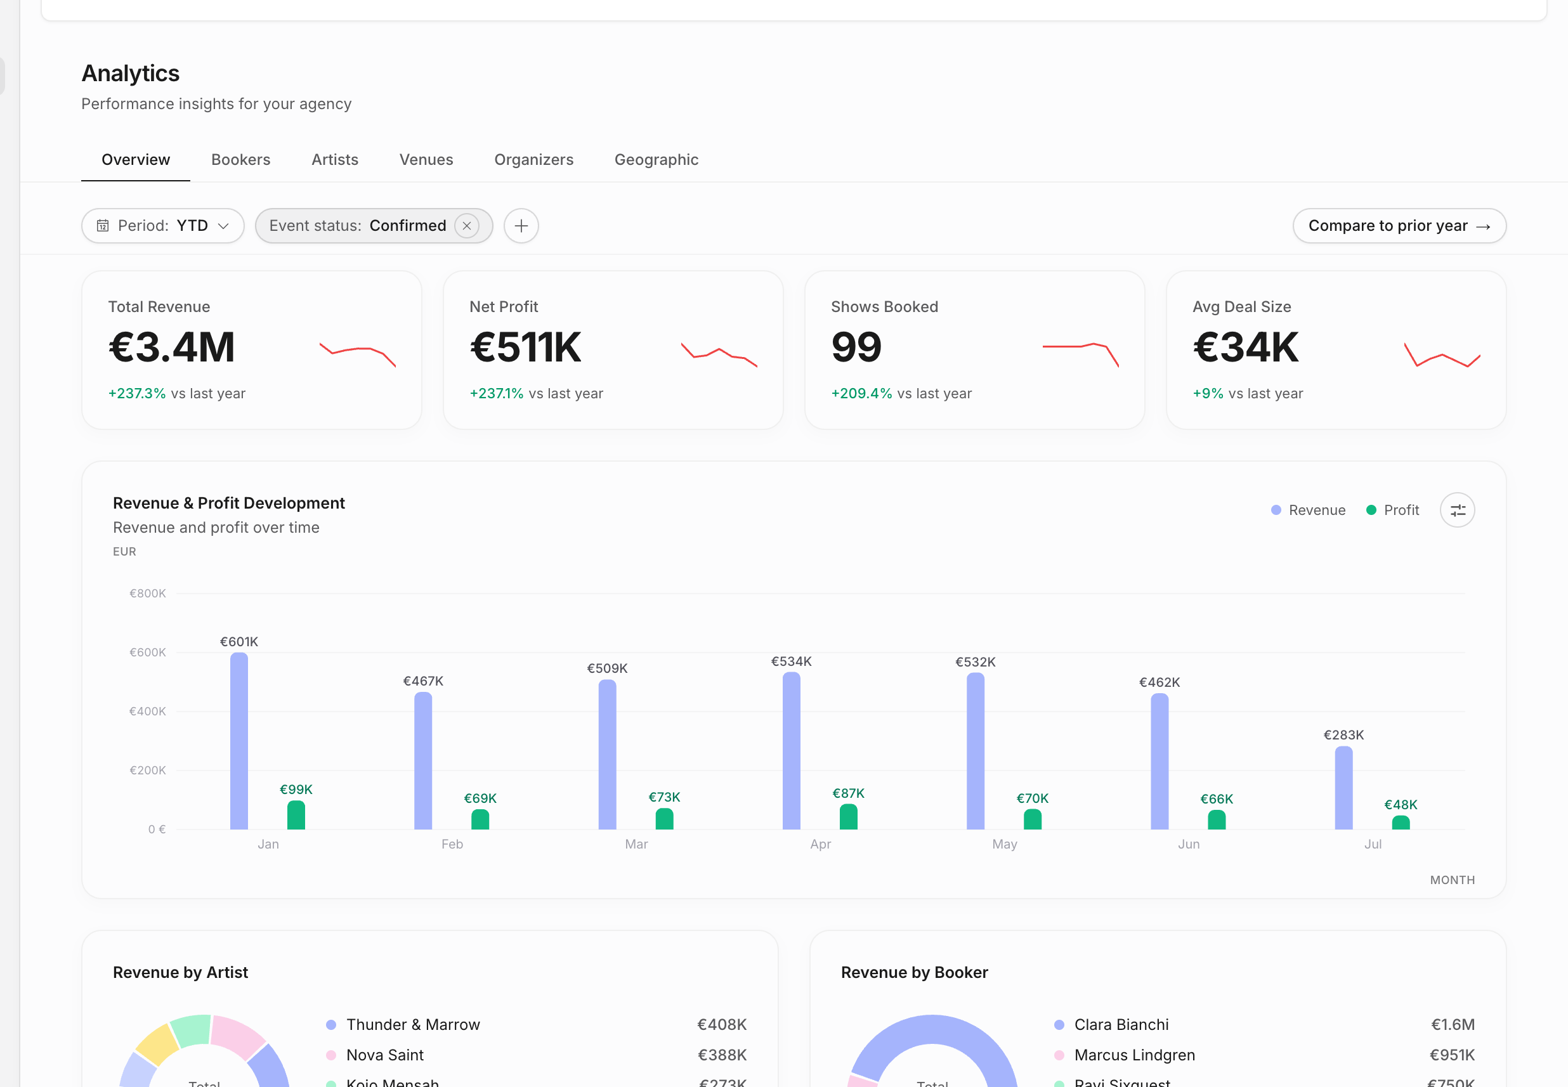Click the +9% vs last year text

point(1248,393)
